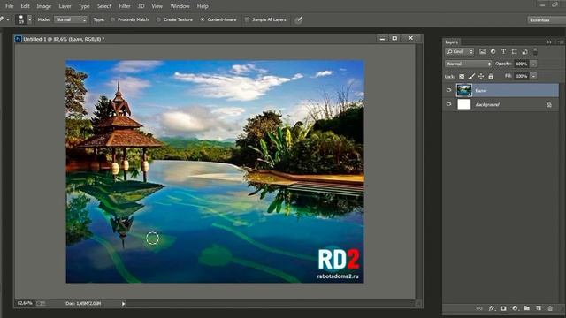The width and height of the screenshot is (566, 318).
Task: Click the Background layer lock icon
Action: (x=548, y=104)
